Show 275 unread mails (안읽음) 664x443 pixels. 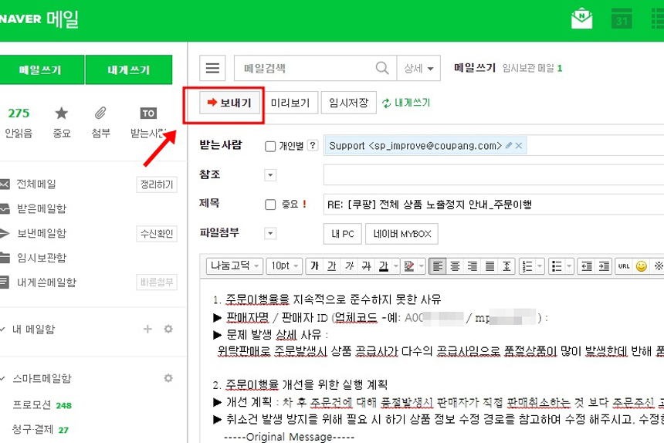point(19,122)
